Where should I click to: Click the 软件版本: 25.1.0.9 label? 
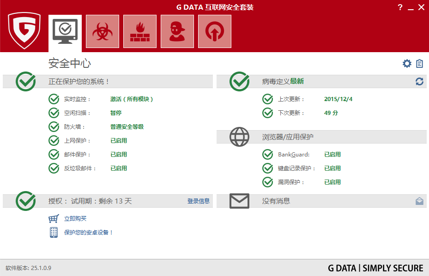tap(28, 268)
